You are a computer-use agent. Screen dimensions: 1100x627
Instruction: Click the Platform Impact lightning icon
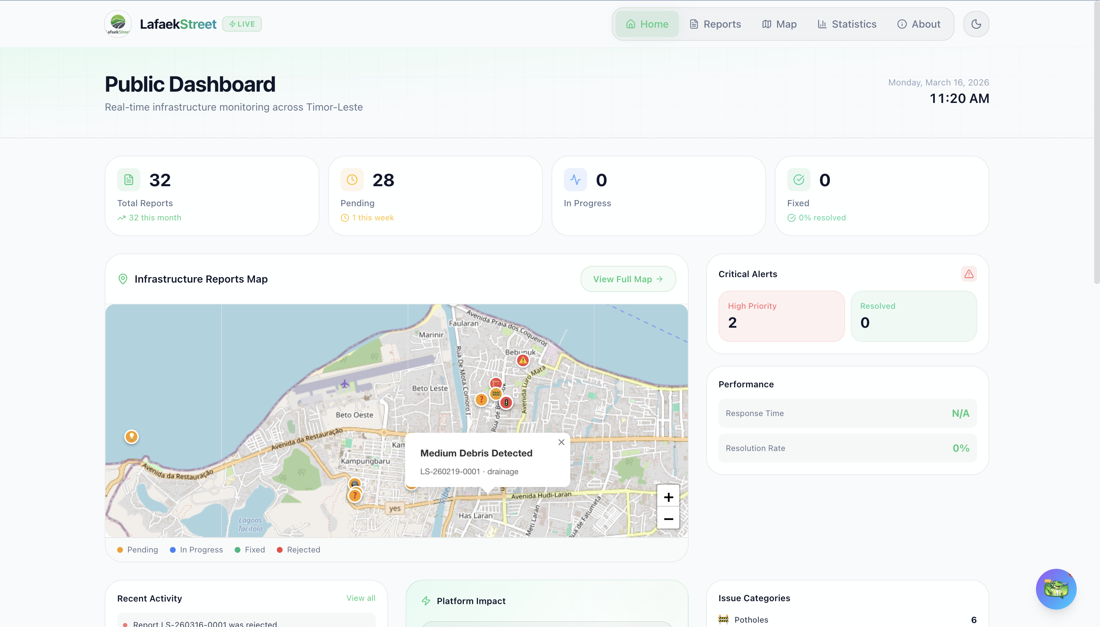click(x=426, y=601)
